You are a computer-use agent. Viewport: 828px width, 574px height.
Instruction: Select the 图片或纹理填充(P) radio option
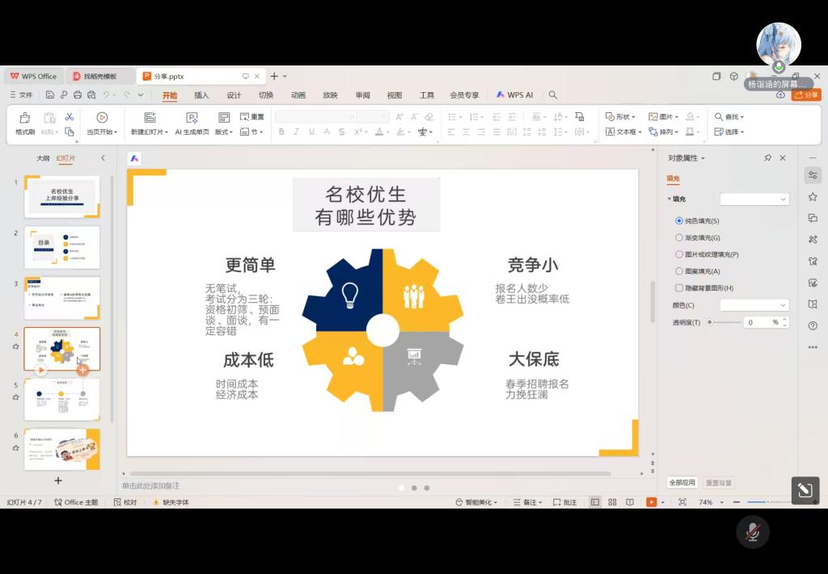tap(679, 254)
